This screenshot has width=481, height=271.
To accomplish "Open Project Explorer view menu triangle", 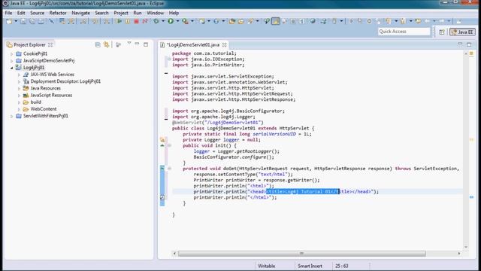I will (129, 44).
